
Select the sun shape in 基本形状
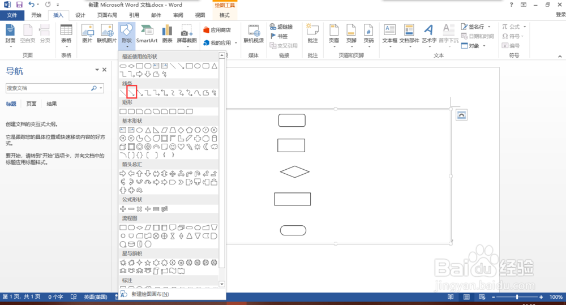(x=198, y=147)
